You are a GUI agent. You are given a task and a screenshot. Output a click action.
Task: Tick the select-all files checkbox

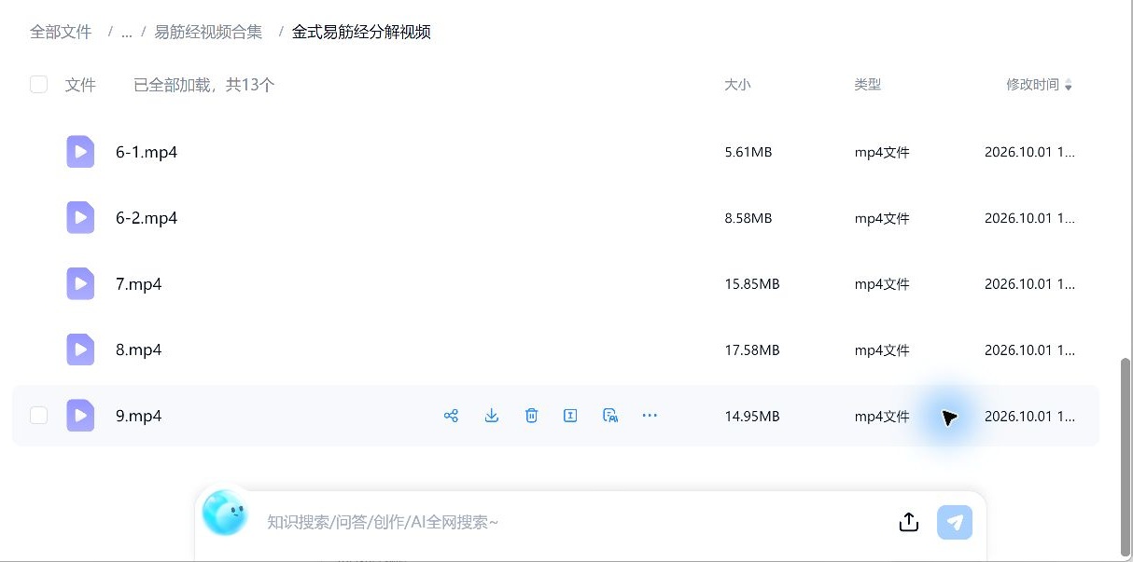(x=38, y=85)
